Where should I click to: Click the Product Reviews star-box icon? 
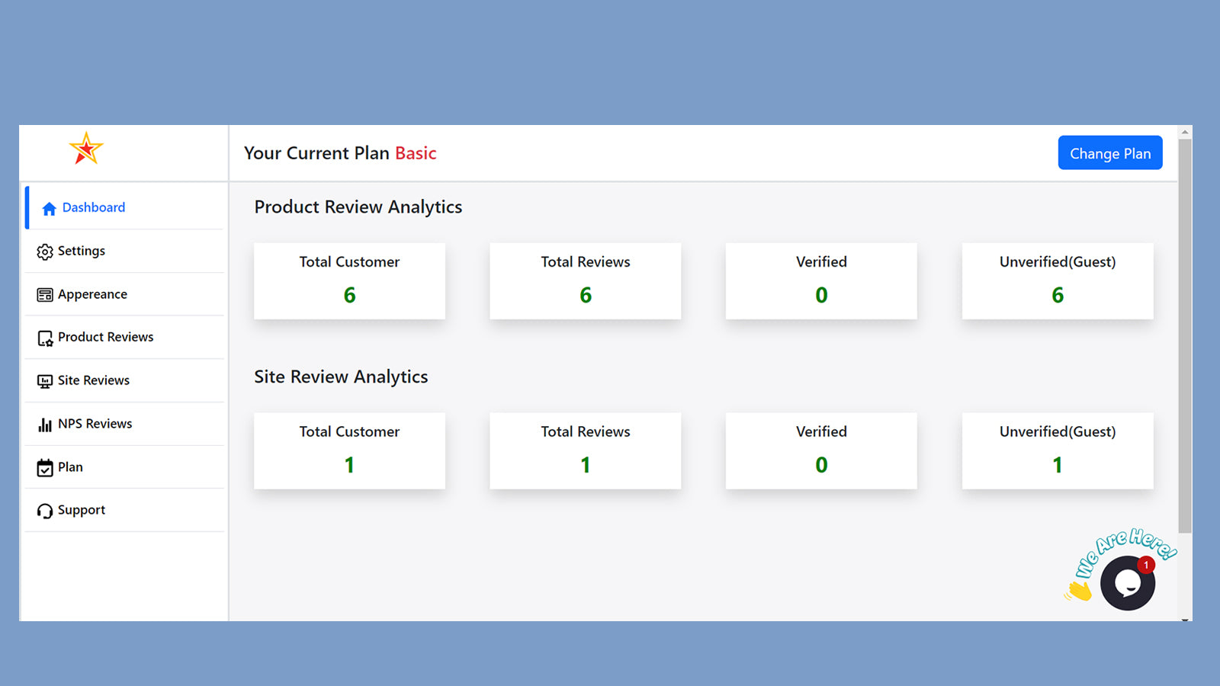(45, 338)
